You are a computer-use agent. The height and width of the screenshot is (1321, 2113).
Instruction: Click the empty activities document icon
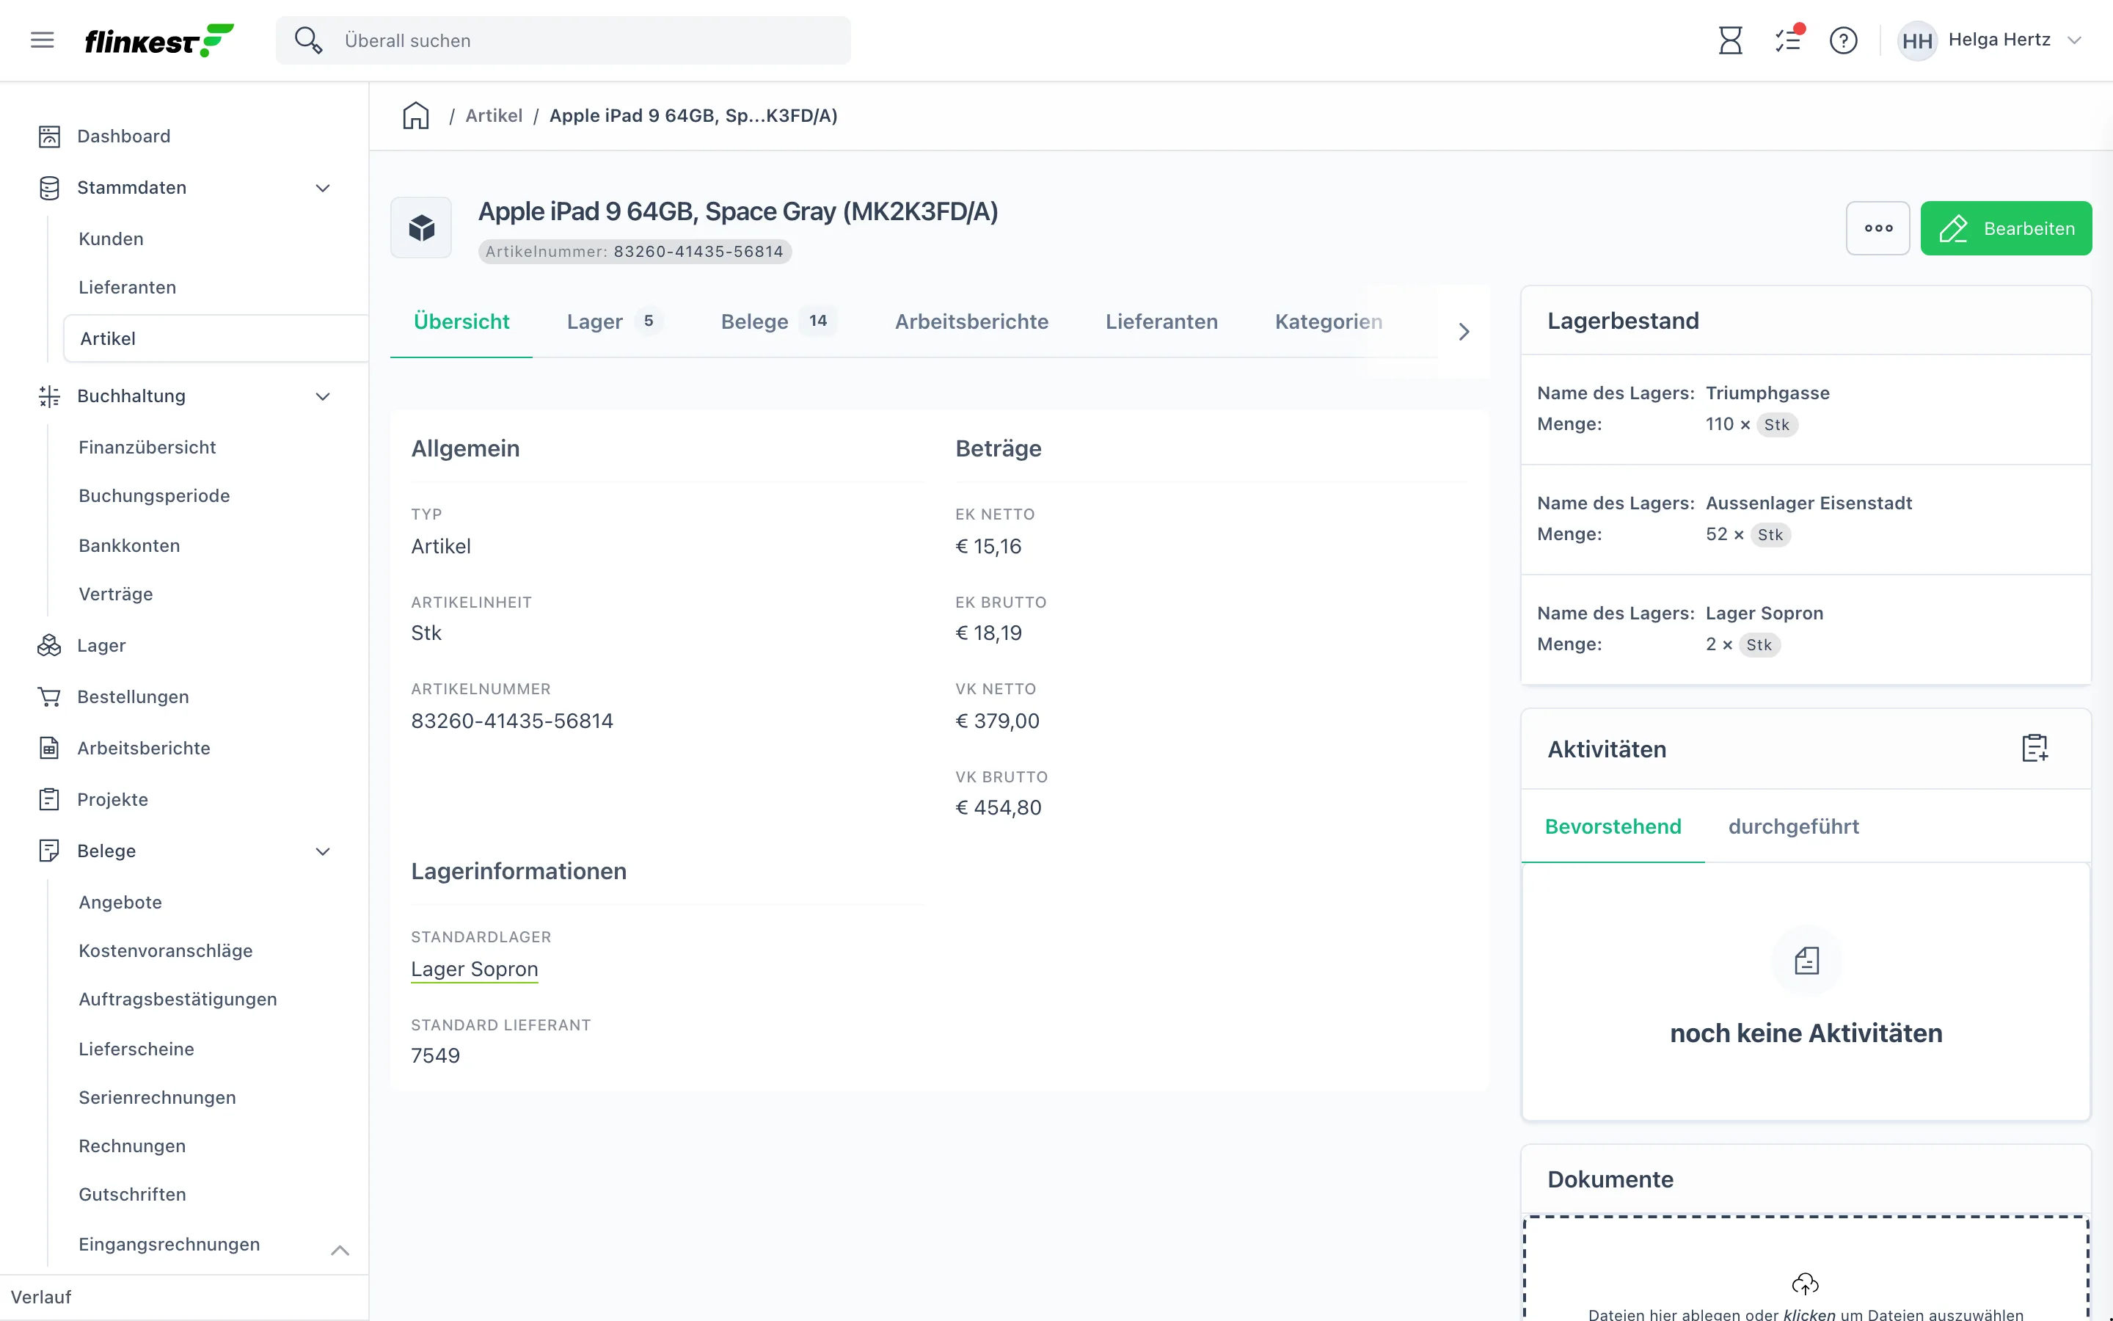[1806, 961]
